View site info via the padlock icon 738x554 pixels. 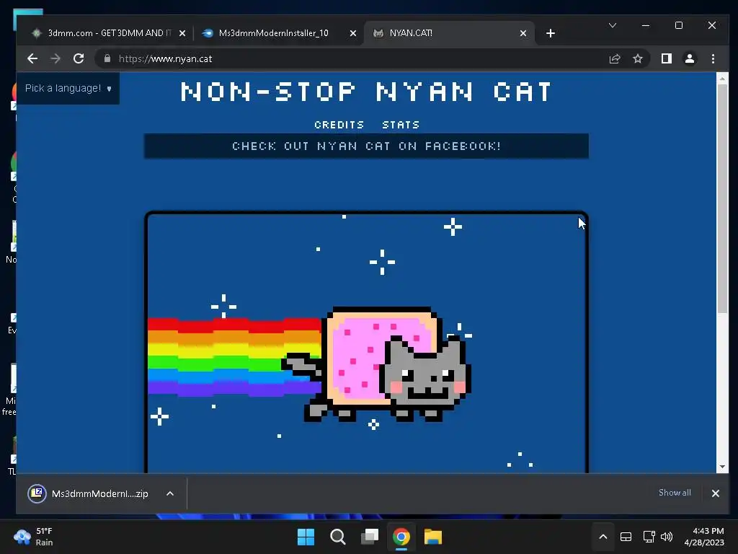[107, 58]
